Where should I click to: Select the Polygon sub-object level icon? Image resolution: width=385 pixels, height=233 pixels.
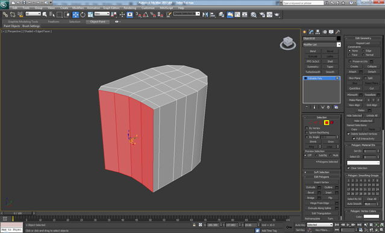(327, 123)
